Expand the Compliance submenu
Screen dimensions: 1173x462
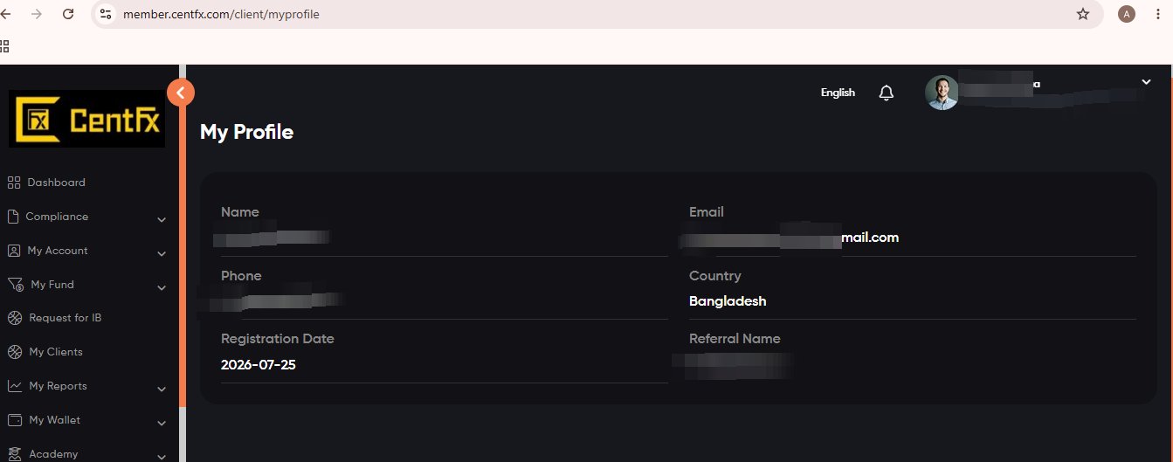point(162,219)
